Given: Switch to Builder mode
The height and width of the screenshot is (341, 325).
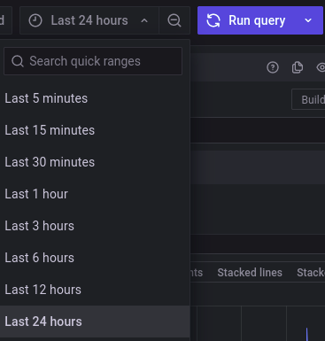Looking at the screenshot, I should pos(308,99).
